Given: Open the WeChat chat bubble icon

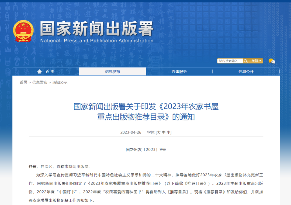Looking at the screenshot, I should click(x=272, y=61).
